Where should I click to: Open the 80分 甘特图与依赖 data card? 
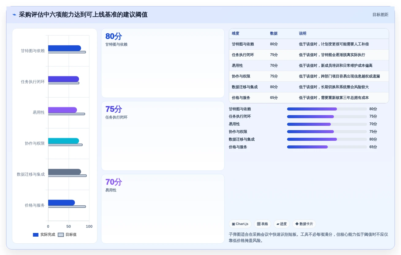(163, 63)
